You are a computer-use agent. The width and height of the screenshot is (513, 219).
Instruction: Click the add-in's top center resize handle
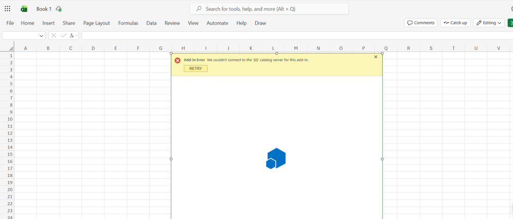[276, 53]
